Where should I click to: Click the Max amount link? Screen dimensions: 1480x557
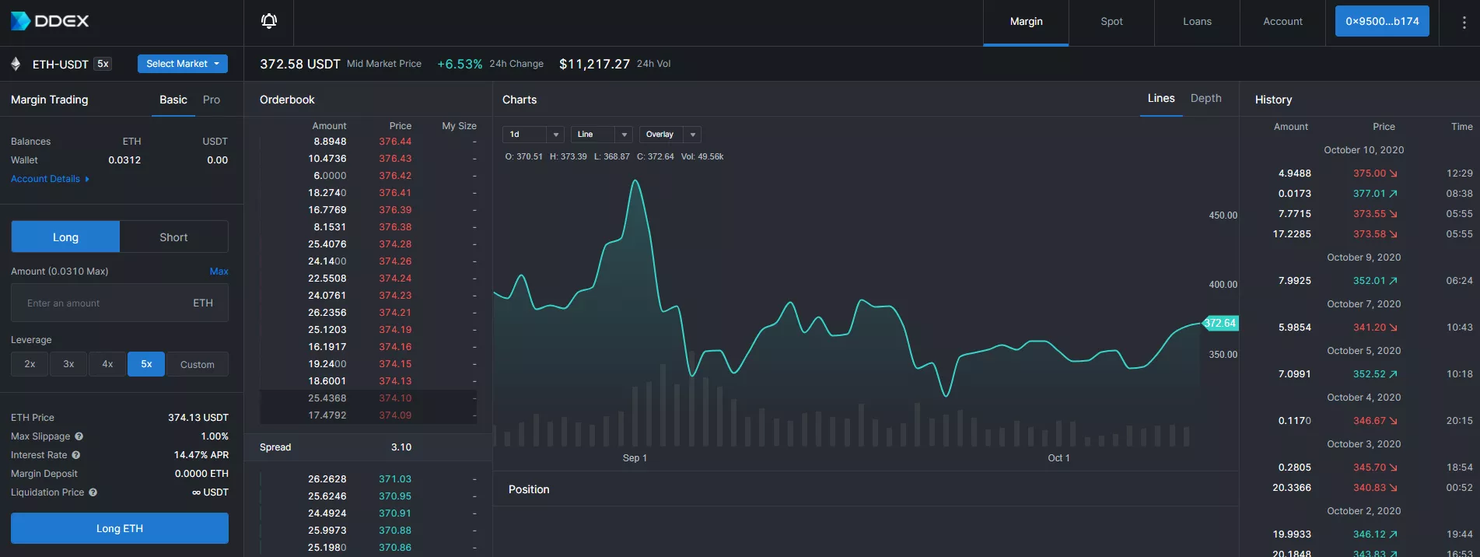click(x=219, y=271)
